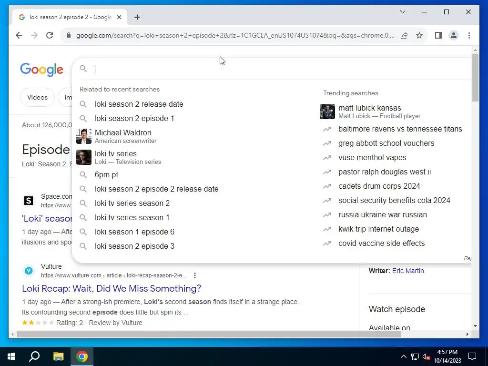Viewport: 488px width, 366px height.
Task: Bookmark this tab with star icon
Action: pyautogui.click(x=419, y=35)
